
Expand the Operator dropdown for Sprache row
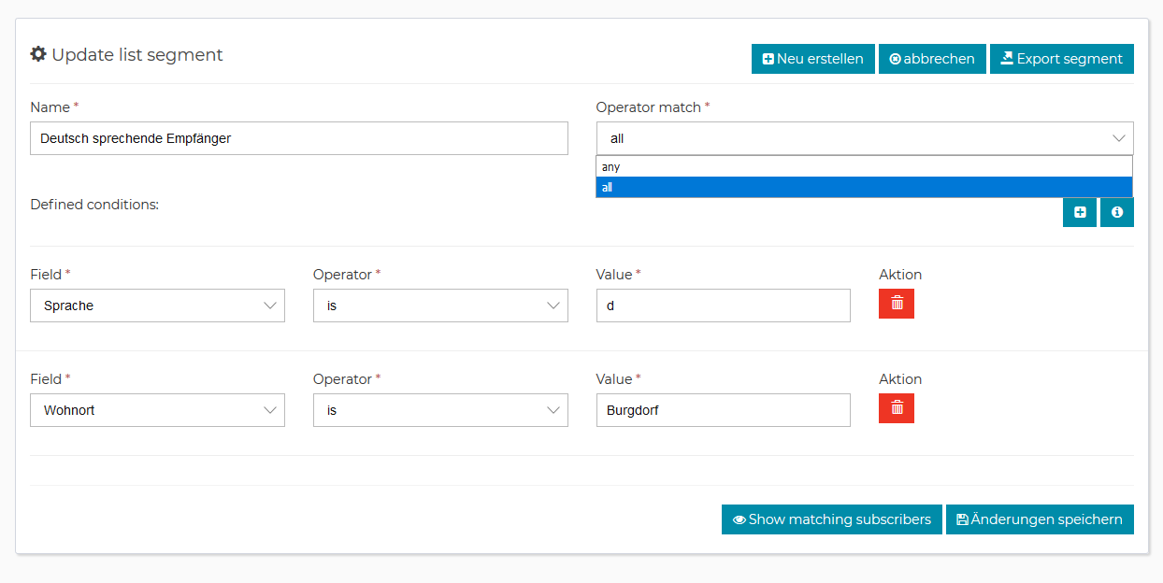tap(440, 306)
